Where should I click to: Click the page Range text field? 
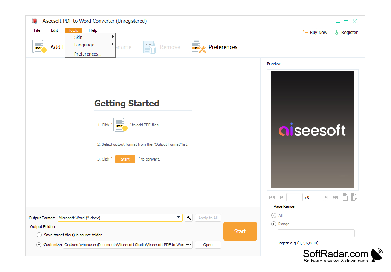(x=316, y=233)
